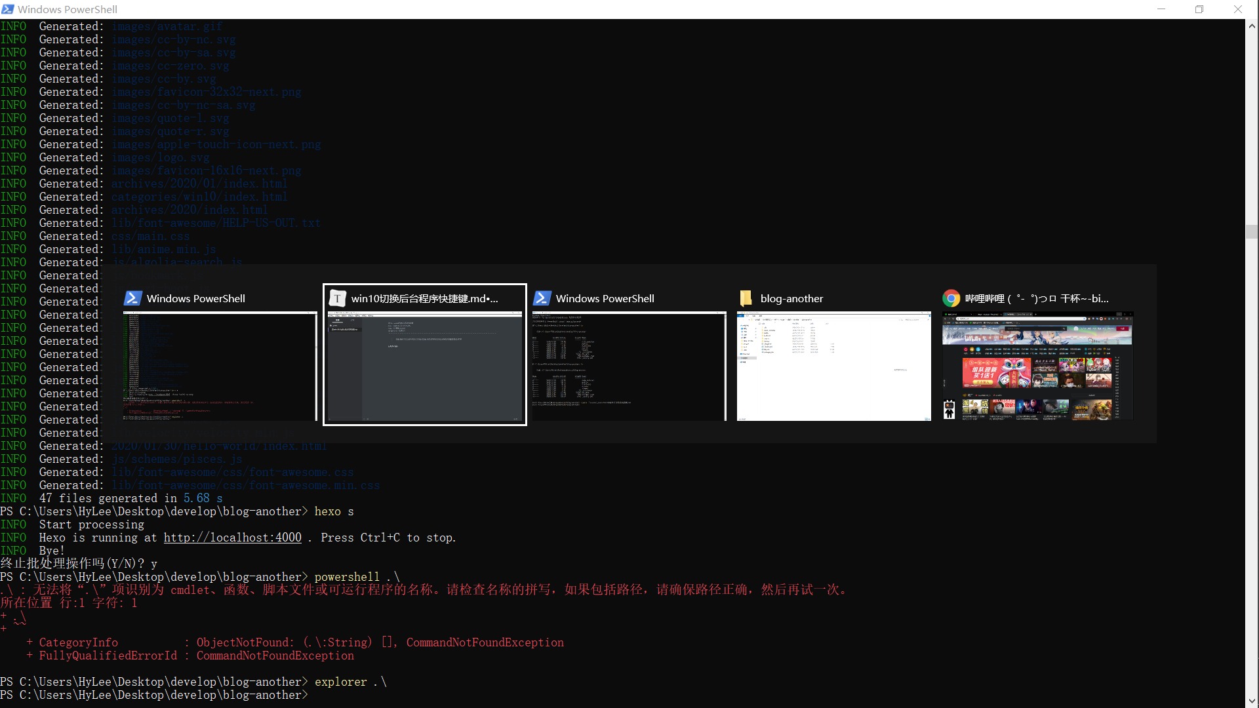Screen dimensions: 1259x708
Task: Switch to the PowerShell thumbnail next to blog-another
Action: pos(629,366)
